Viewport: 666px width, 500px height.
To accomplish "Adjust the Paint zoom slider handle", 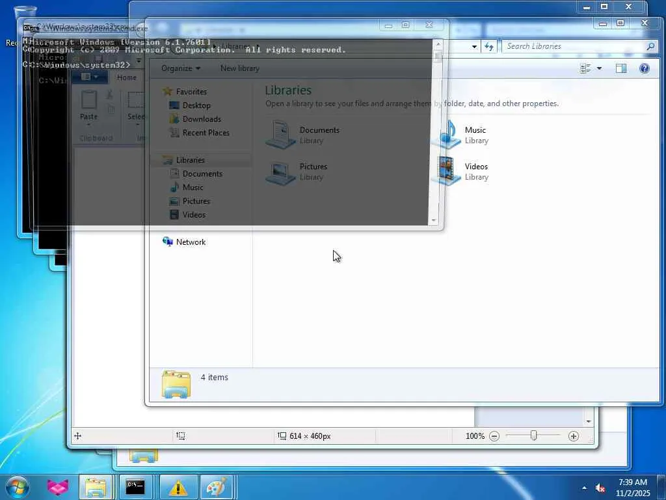I will coord(534,436).
